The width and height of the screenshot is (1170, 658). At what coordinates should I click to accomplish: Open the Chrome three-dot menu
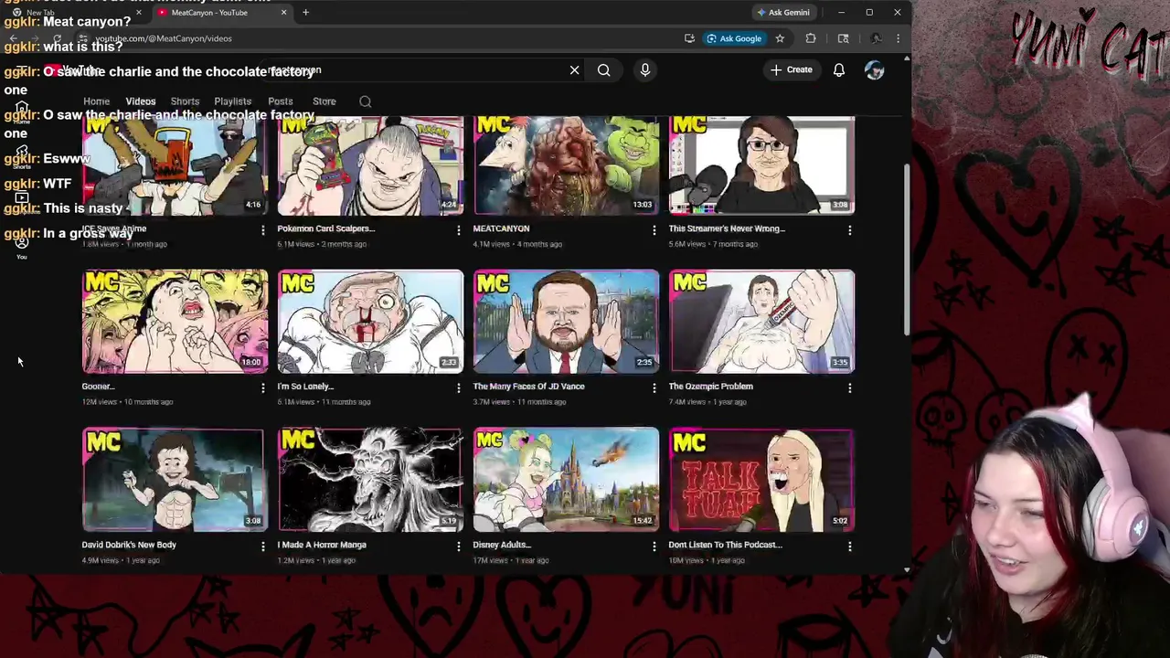(898, 38)
